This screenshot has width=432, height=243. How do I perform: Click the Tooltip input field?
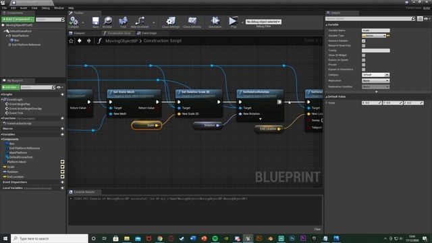tap(376, 51)
